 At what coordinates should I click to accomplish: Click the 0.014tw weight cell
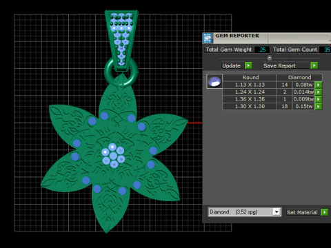click(x=303, y=92)
